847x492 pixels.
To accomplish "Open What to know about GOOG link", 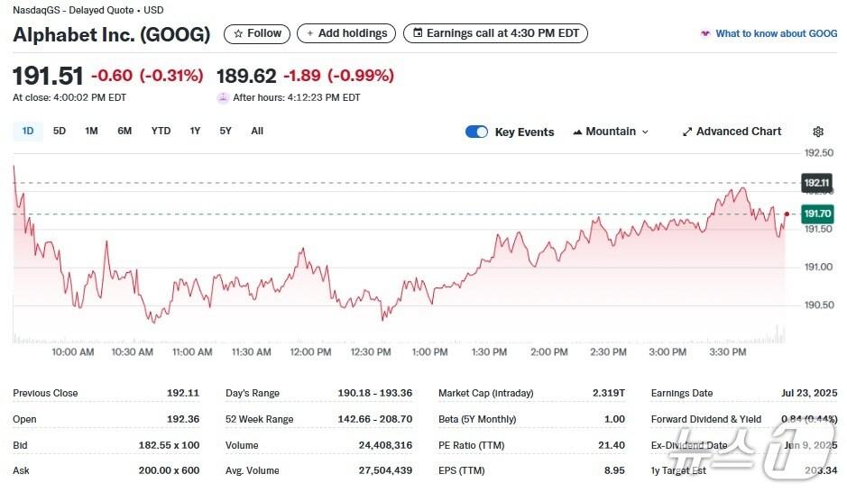I will 776,33.
